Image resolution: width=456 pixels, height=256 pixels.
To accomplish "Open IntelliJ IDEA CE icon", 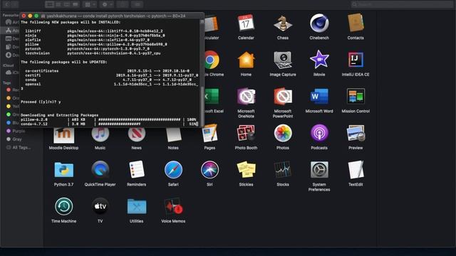I will 356,60.
